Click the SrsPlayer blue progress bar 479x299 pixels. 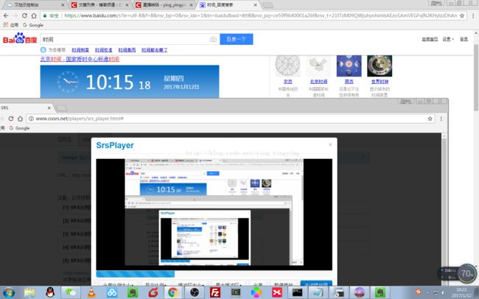tap(136, 274)
